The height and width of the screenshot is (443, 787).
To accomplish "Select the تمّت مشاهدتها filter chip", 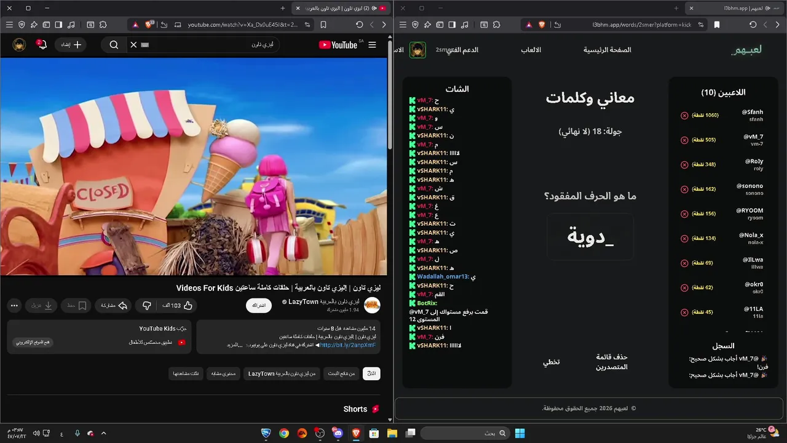I will pos(186,373).
